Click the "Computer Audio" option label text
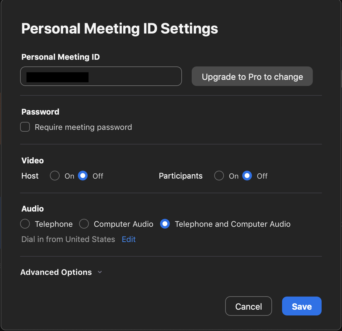This screenshot has height=331, width=342. pos(123,224)
